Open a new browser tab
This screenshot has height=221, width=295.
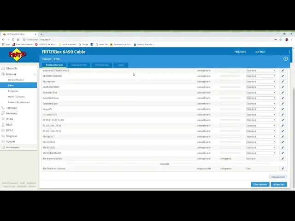point(41,34)
